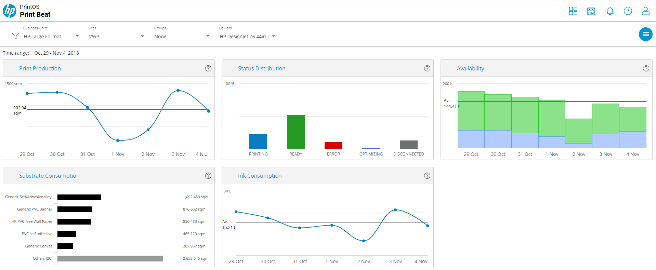Open the user account profile icon
656x270 pixels.
[x=646, y=11]
